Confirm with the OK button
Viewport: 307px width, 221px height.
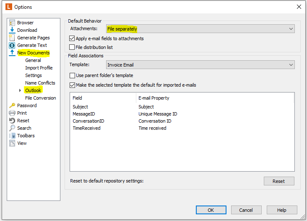click(x=211, y=210)
